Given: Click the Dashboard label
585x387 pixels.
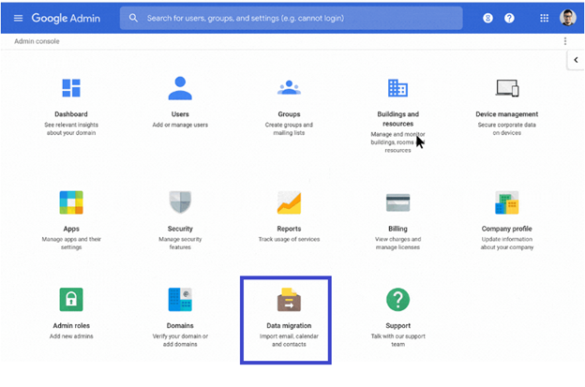Looking at the screenshot, I should point(71,114).
